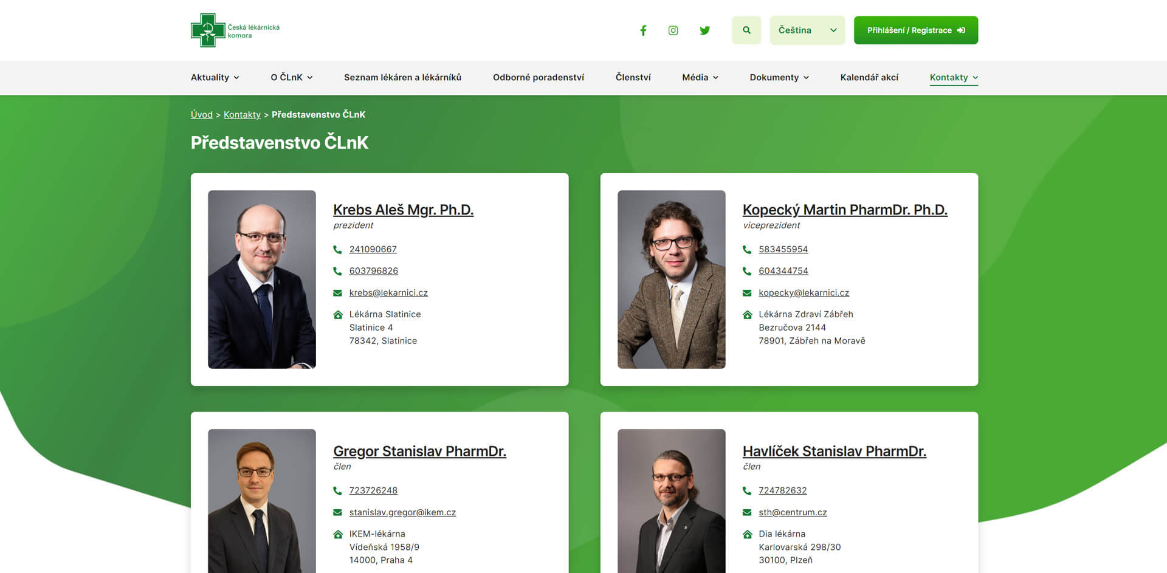Screen dimensions: 1167x573
Task: Select address text 'Karlovarská 298/30'
Action: tap(799, 547)
